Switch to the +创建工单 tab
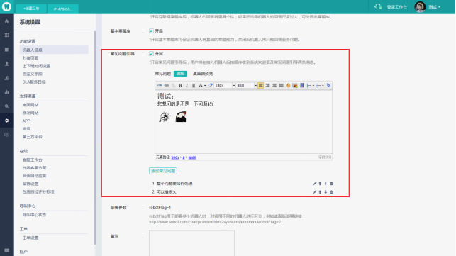This screenshot has width=456, height=256. point(31,9)
